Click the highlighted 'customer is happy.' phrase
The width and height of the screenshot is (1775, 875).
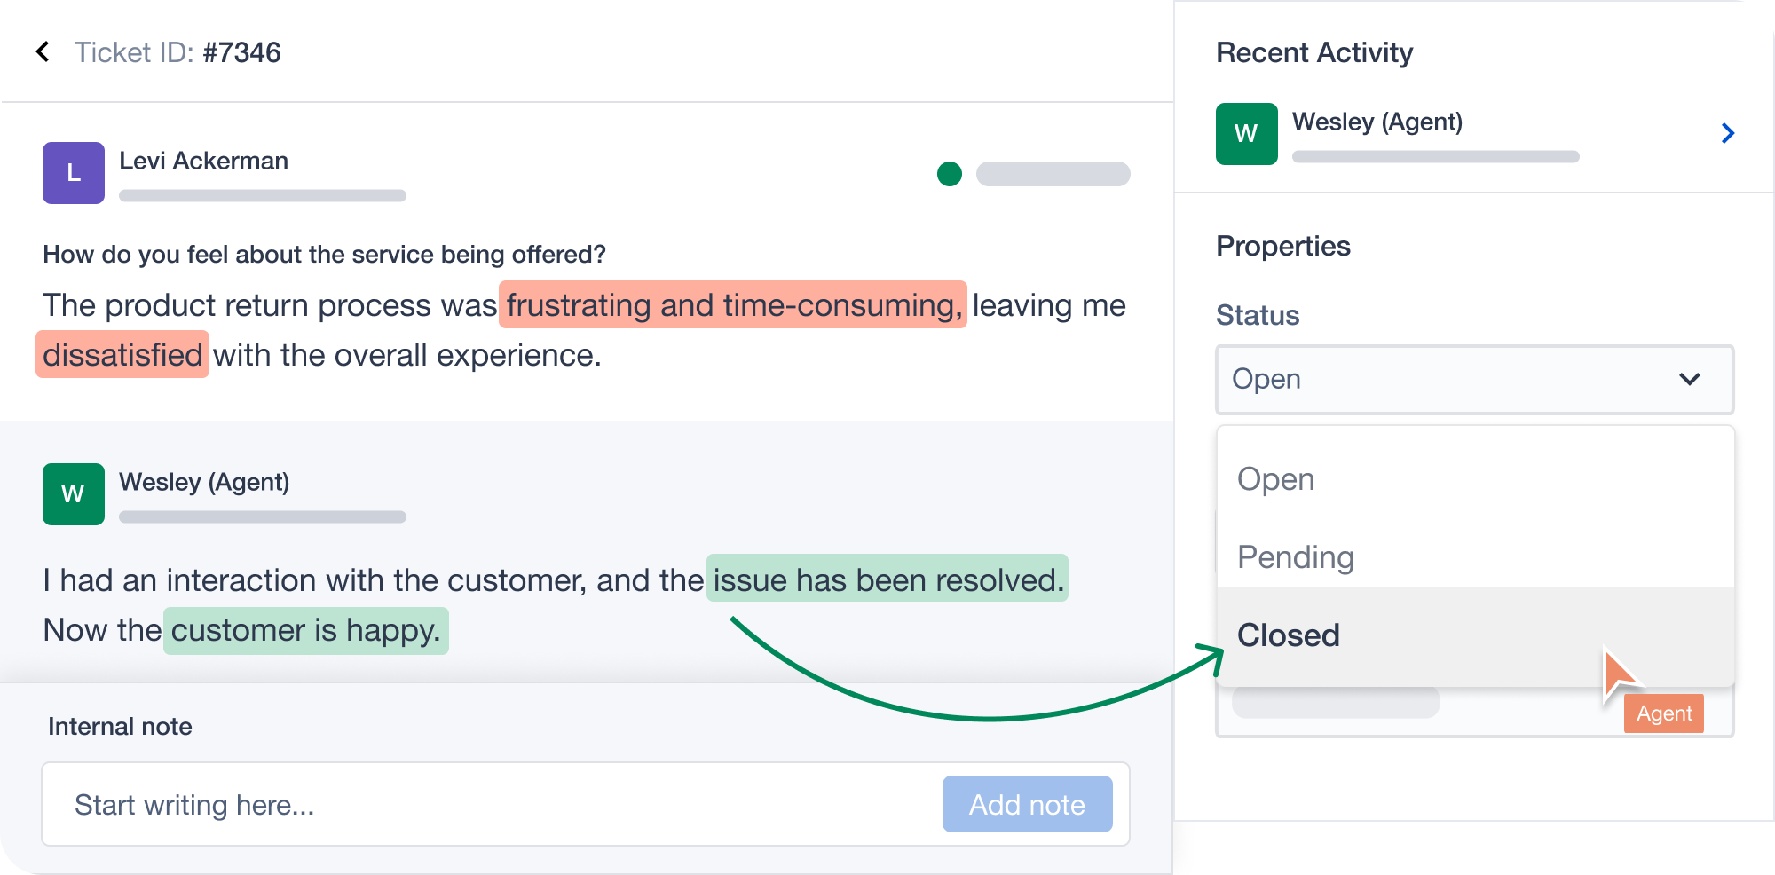(306, 630)
